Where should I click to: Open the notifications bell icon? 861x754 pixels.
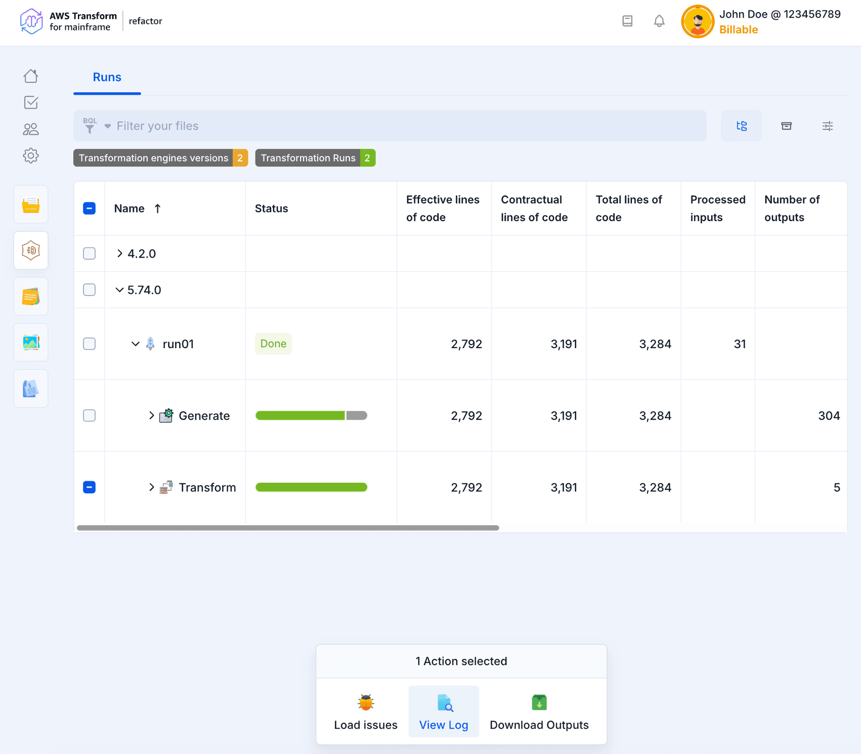coord(659,21)
